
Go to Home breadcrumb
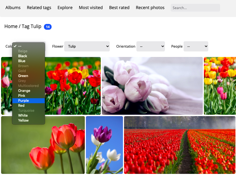point(11,26)
